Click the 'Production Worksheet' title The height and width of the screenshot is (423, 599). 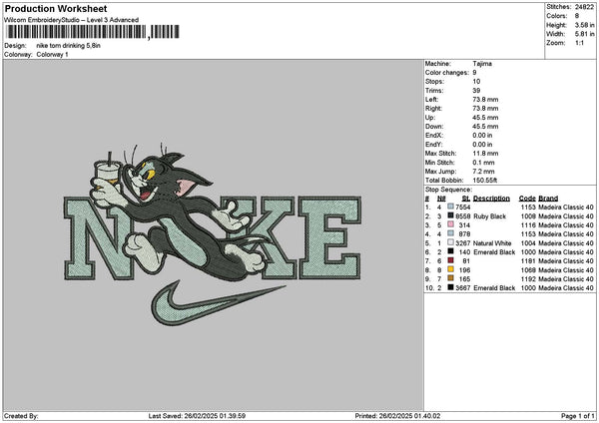[56, 9]
